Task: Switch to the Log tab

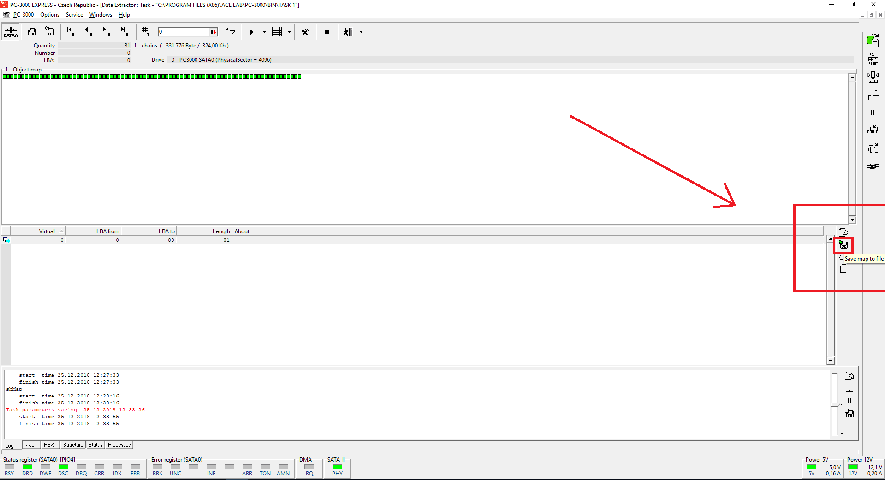Action: (x=10, y=445)
